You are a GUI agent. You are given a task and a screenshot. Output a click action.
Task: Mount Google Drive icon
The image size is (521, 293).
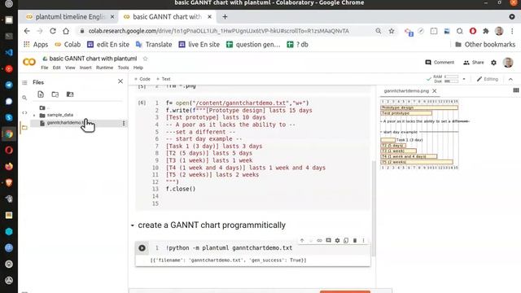click(x=70, y=94)
